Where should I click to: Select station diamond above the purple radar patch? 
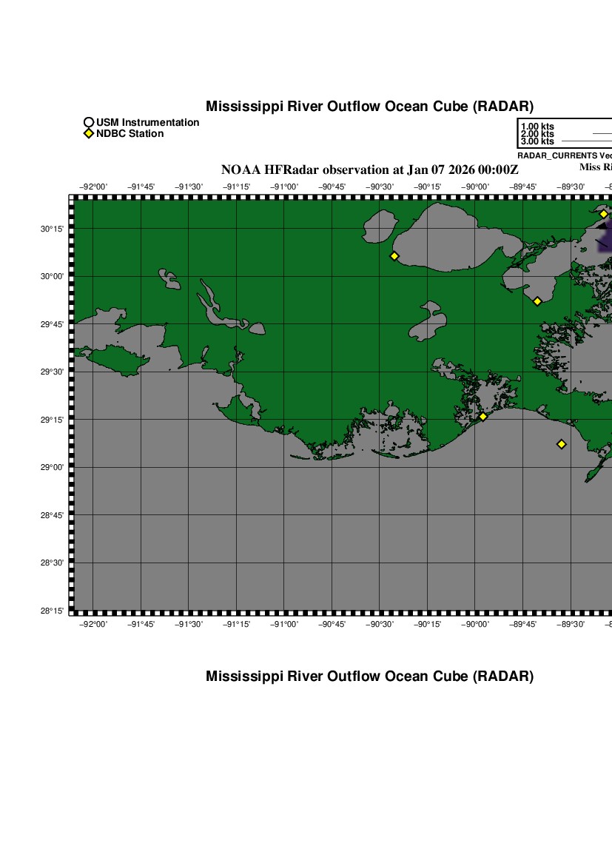click(604, 214)
